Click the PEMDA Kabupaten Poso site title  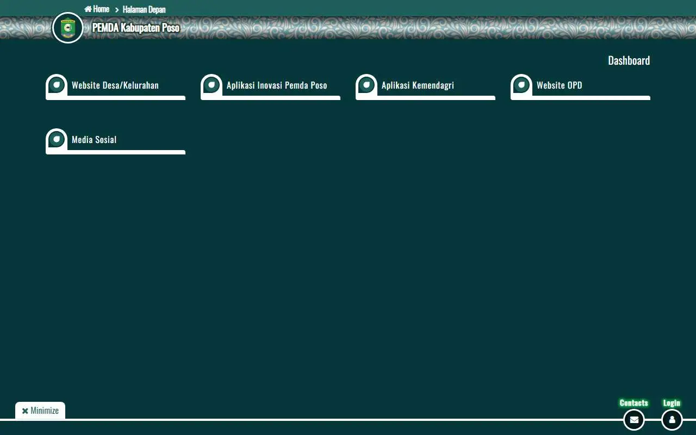[136, 28]
